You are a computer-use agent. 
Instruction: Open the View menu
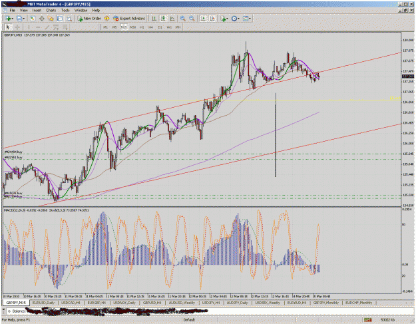pyautogui.click(x=23, y=11)
